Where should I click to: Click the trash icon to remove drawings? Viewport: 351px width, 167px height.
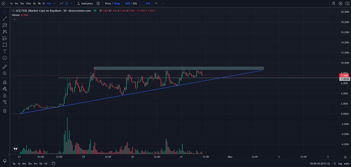pyautogui.click(x=5, y=111)
